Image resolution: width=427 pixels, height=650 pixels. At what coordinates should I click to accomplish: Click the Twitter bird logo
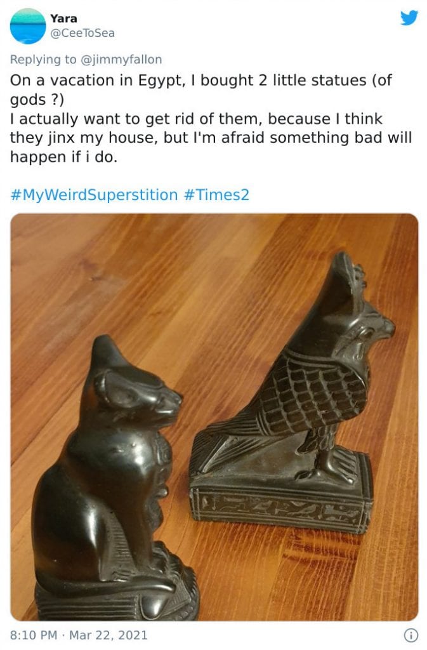[x=409, y=18]
